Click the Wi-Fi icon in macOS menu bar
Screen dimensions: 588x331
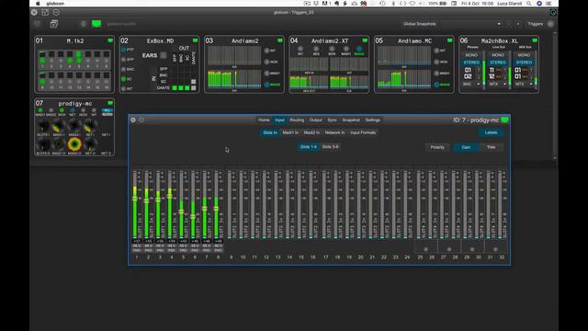point(413,4)
